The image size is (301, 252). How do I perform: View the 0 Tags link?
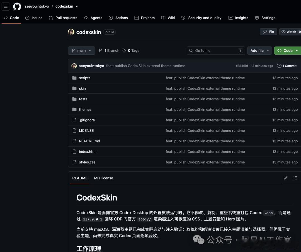131,51
